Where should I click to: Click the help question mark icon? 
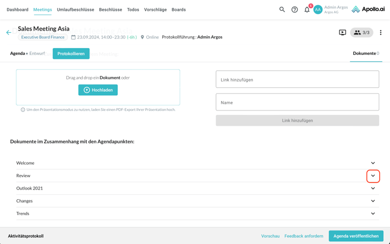294,10
